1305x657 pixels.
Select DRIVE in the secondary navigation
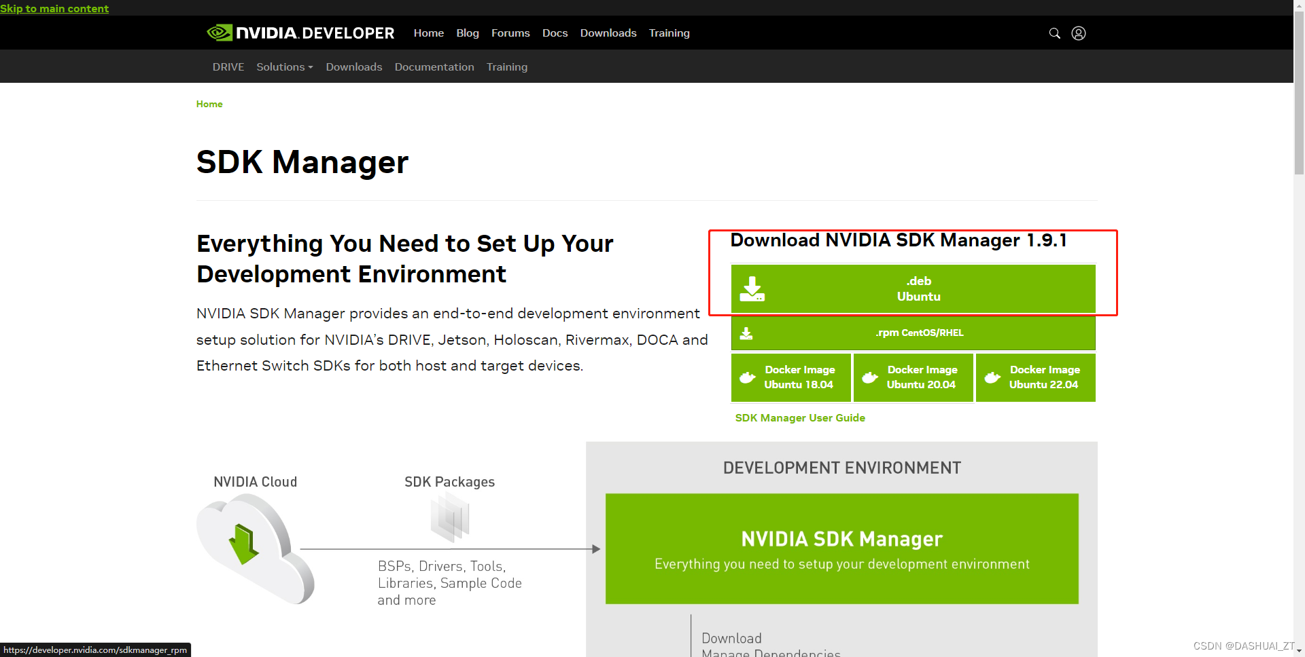[228, 67]
